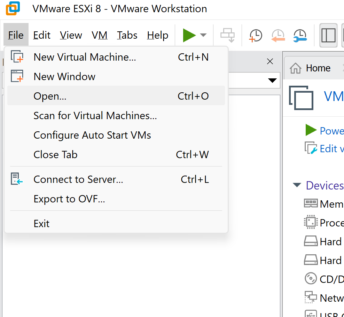This screenshot has height=317, width=344.
Task: Click Connect to Server menu item
Action: 78,179
